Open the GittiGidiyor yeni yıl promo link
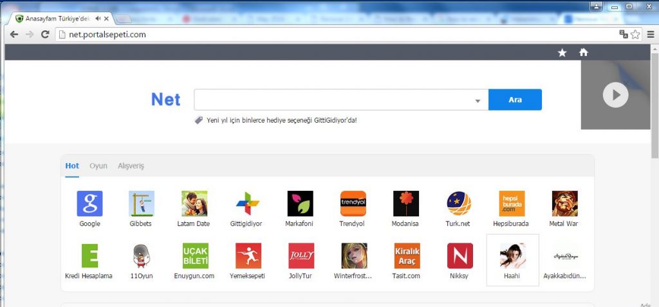 [282, 120]
